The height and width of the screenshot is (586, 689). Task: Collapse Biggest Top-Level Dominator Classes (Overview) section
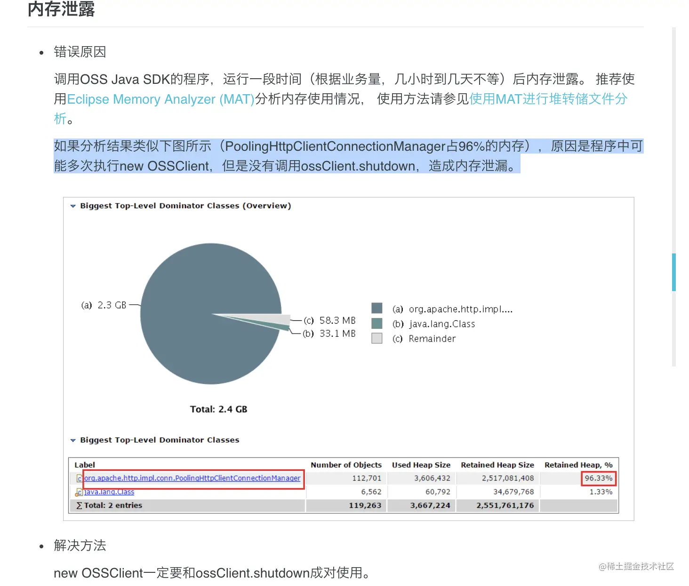73,206
